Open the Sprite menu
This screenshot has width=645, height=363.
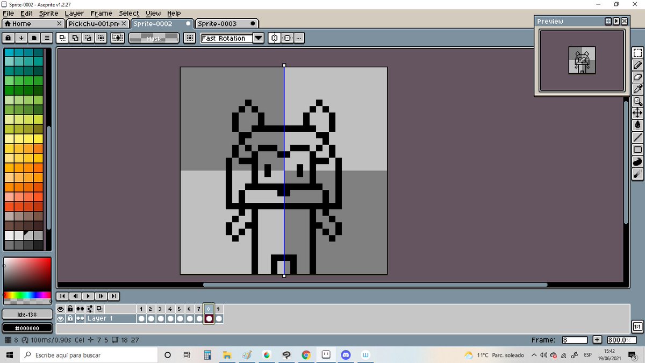pyautogui.click(x=48, y=13)
